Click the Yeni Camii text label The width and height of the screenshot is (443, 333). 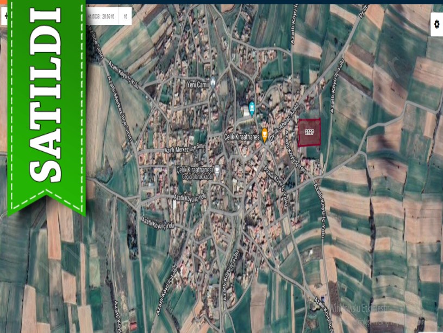coord(198,84)
